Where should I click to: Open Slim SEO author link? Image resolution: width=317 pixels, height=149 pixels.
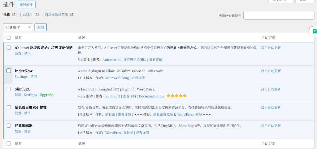[113, 96]
